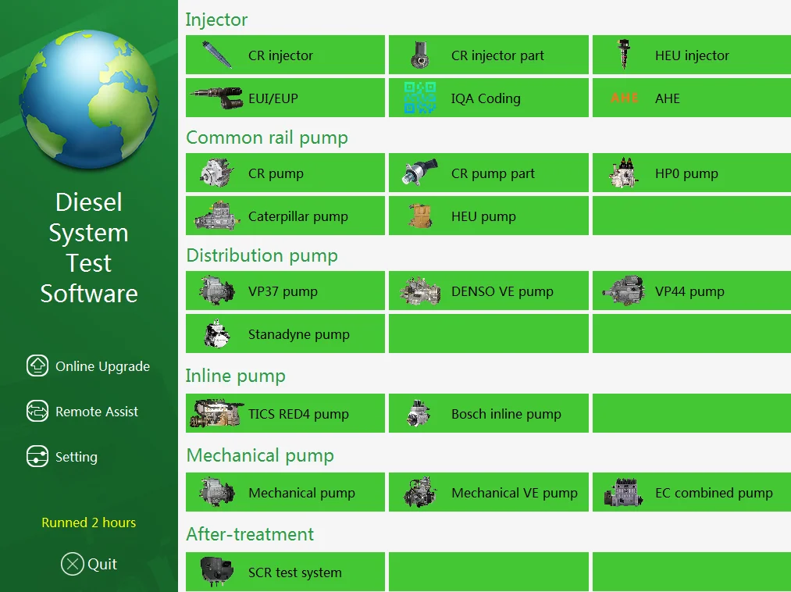Click the EUI/EUP injector icon

click(216, 98)
